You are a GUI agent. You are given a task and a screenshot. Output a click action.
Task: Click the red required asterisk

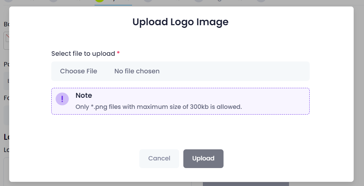118,53
